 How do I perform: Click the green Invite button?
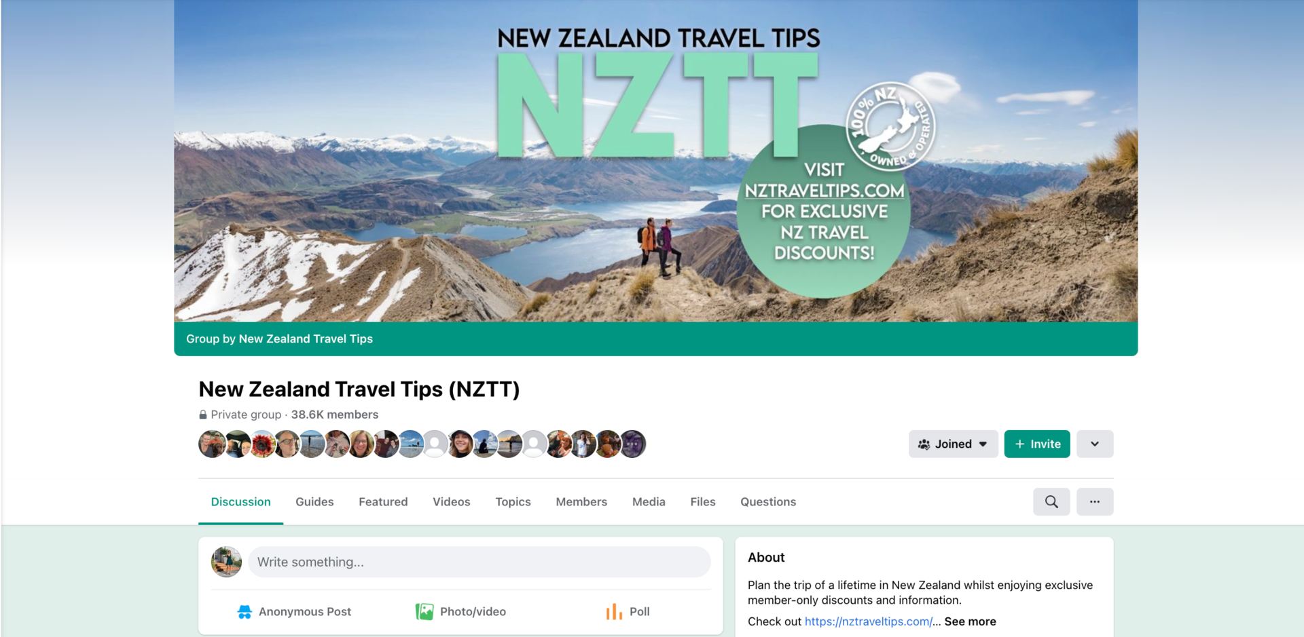pyautogui.click(x=1037, y=444)
